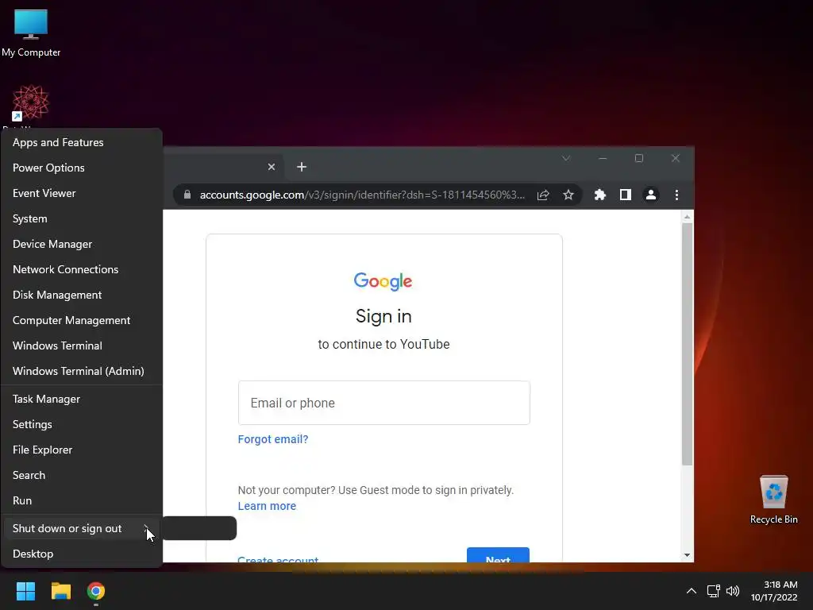Click the Forgot email? link
This screenshot has height=610, width=813.
(x=273, y=439)
